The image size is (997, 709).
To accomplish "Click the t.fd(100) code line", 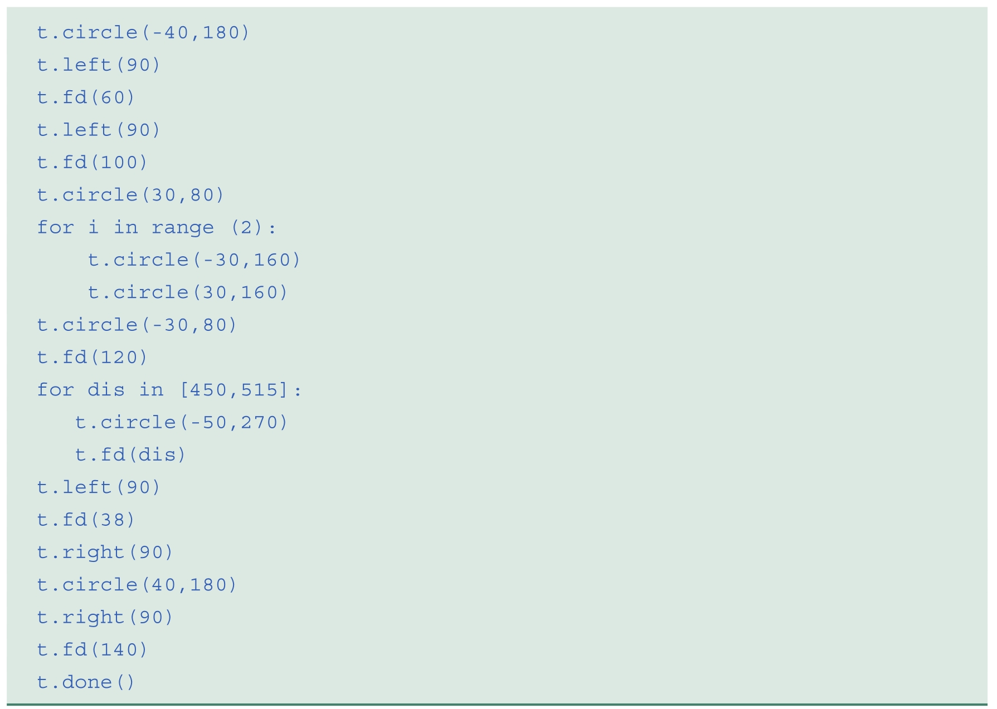I will (x=93, y=163).
